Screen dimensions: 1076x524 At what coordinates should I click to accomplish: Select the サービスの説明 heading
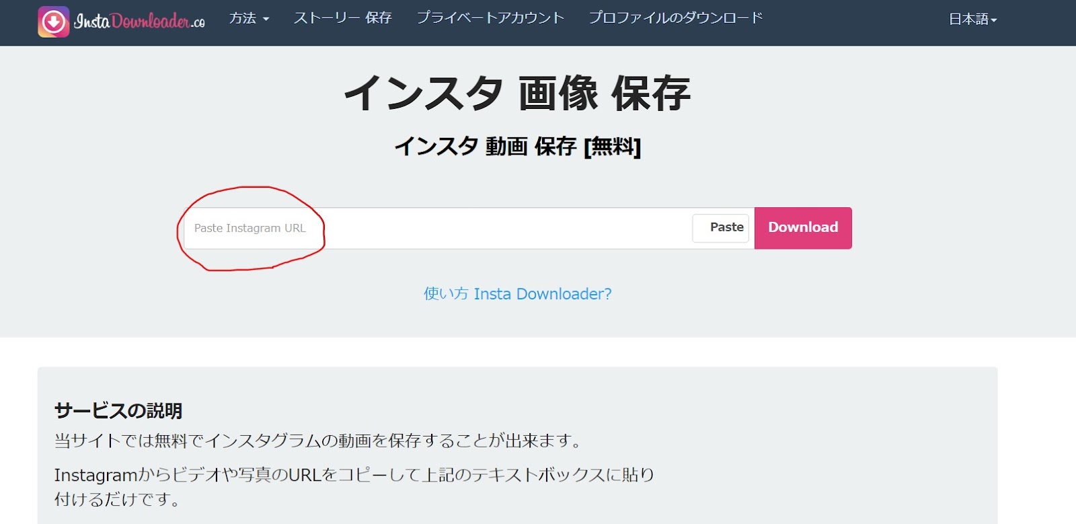click(x=118, y=410)
